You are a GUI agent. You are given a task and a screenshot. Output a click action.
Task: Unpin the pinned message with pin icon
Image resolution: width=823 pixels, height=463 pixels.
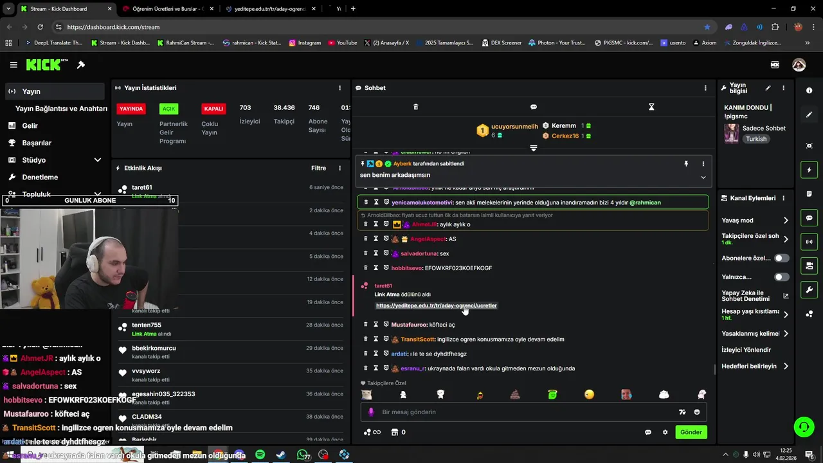click(686, 164)
